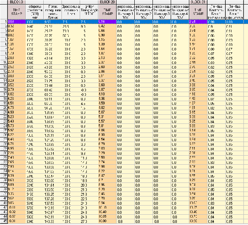Select row number 20 header
This screenshot has width=248, height=225.
(x=4, y=108)
